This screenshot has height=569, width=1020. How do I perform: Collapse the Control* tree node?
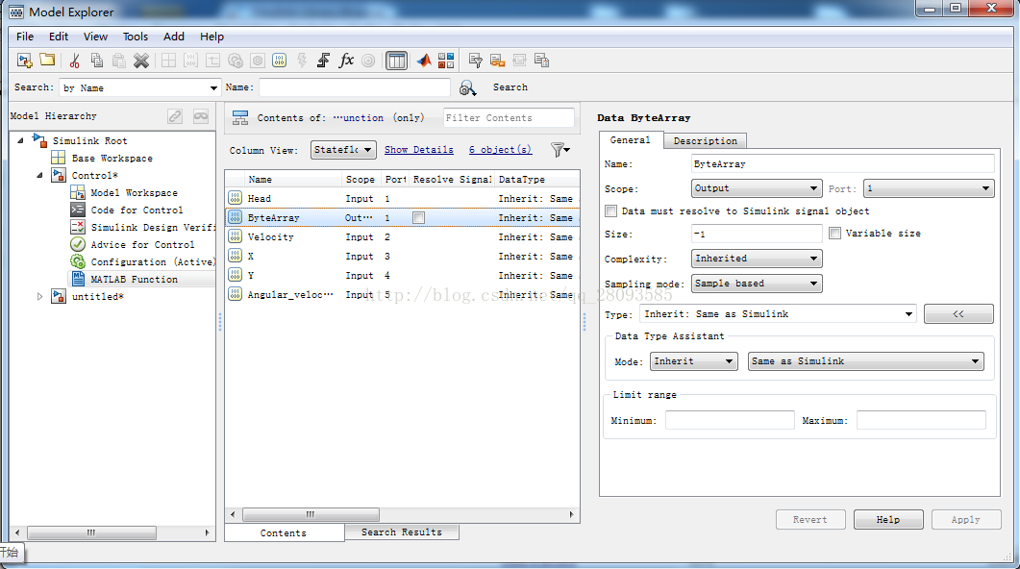coord(39,176)
